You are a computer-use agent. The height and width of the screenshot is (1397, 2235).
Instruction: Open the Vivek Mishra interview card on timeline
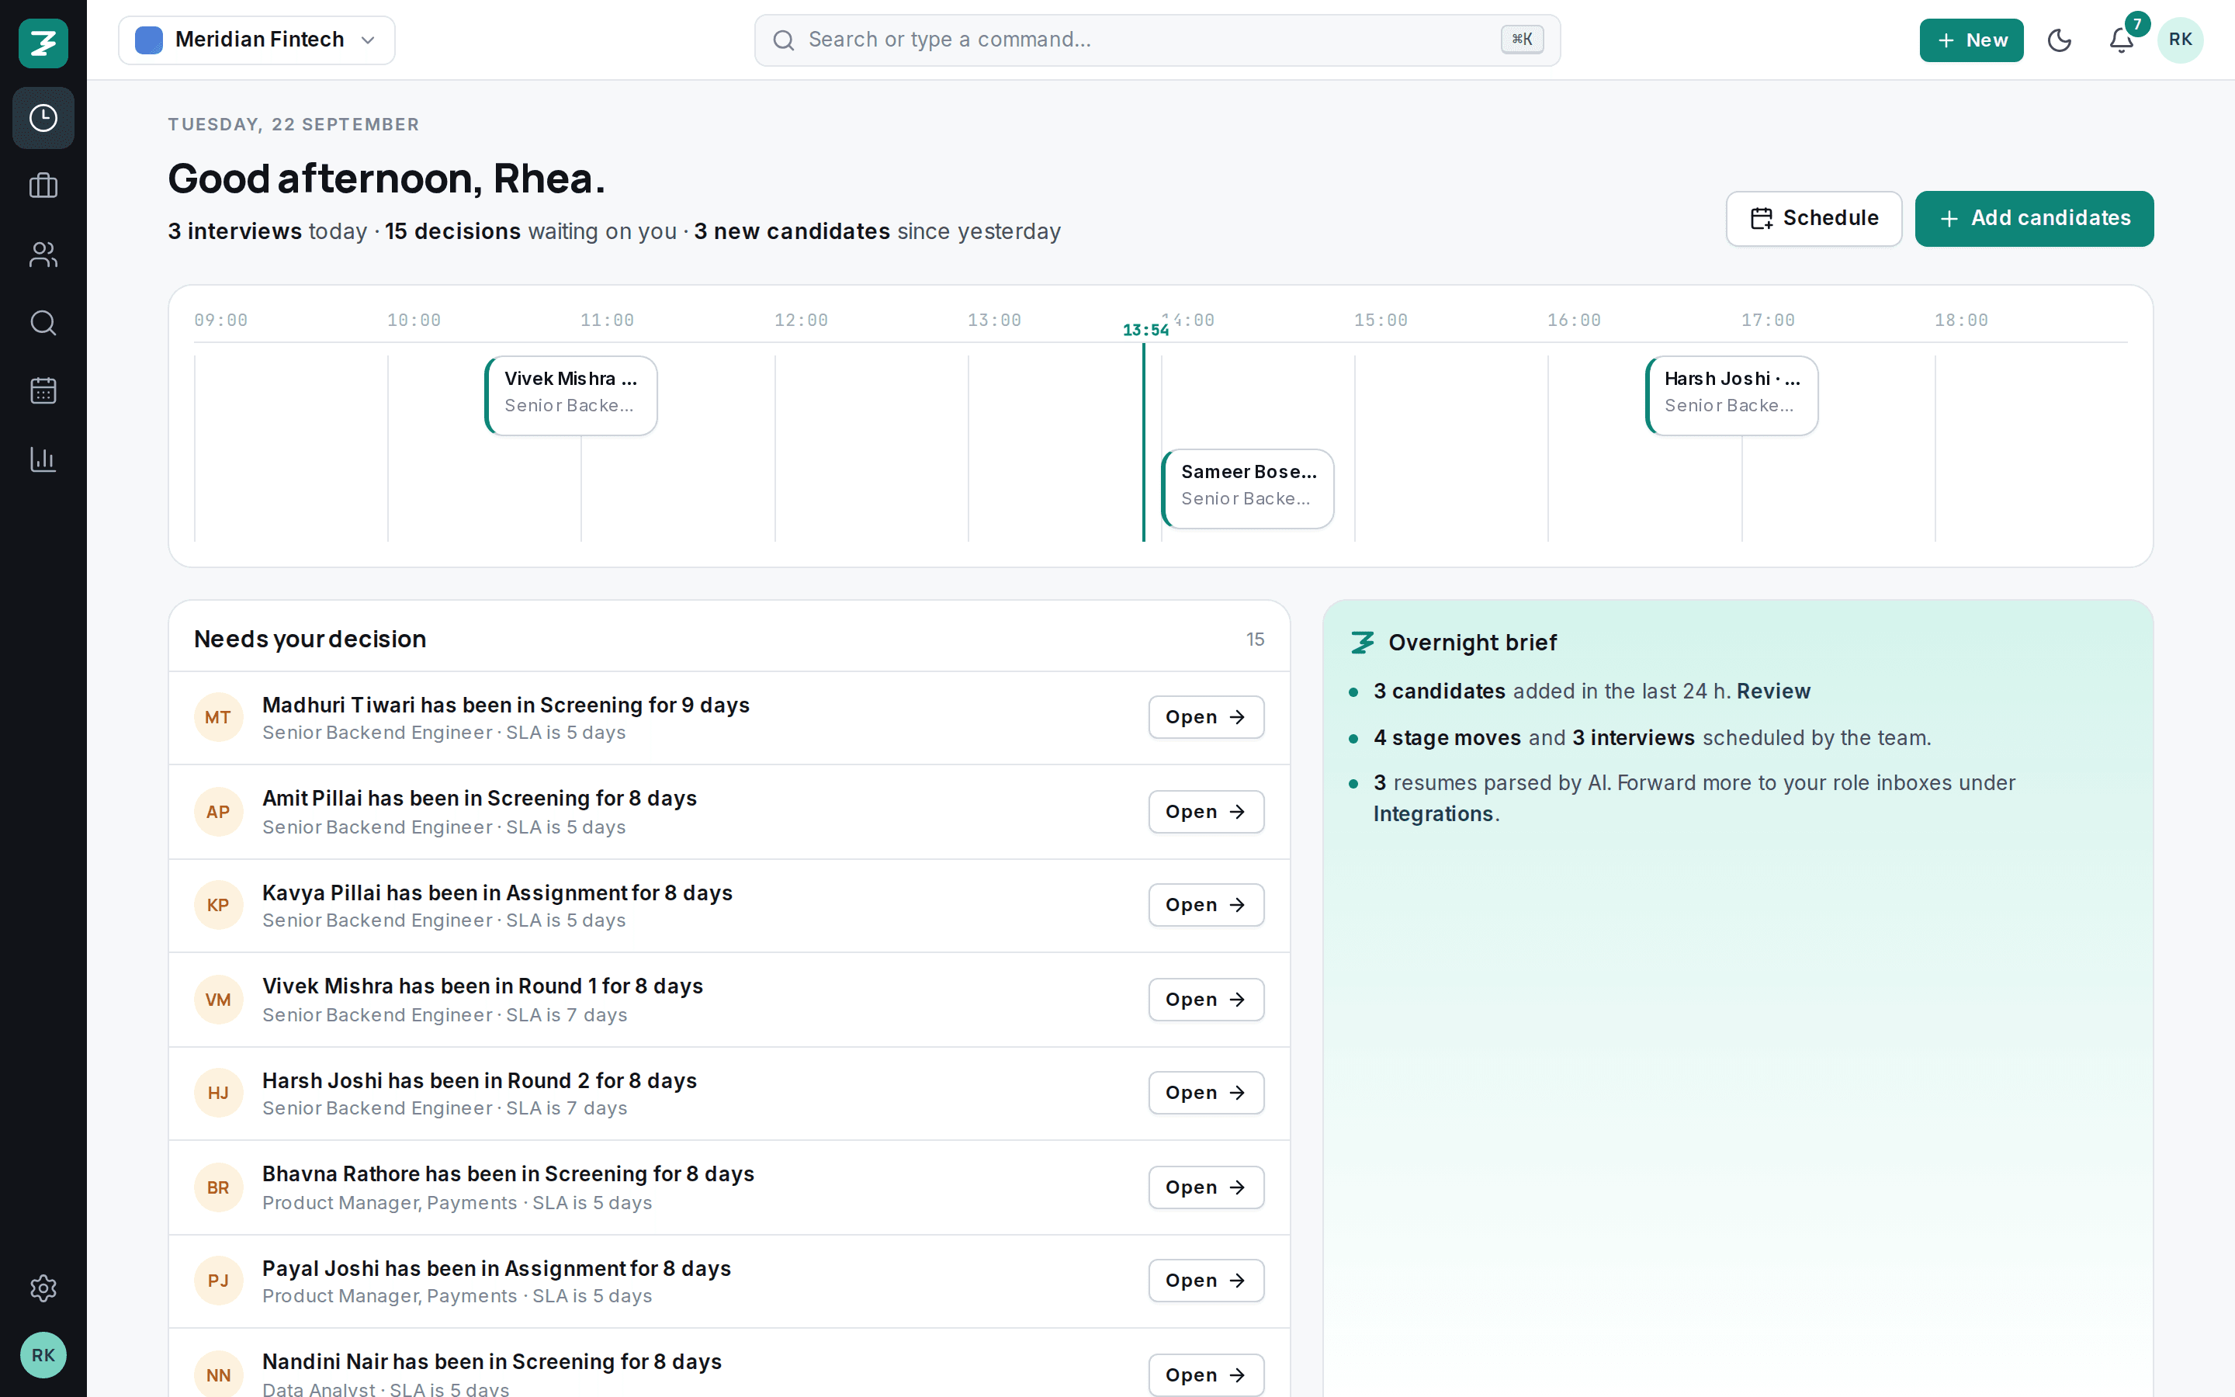pyautogui.click(x=570, y=396)
